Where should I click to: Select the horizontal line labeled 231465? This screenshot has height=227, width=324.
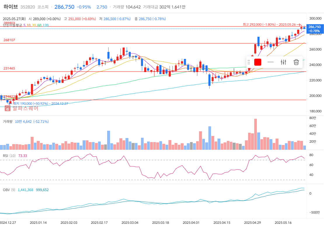coord(153,72)
